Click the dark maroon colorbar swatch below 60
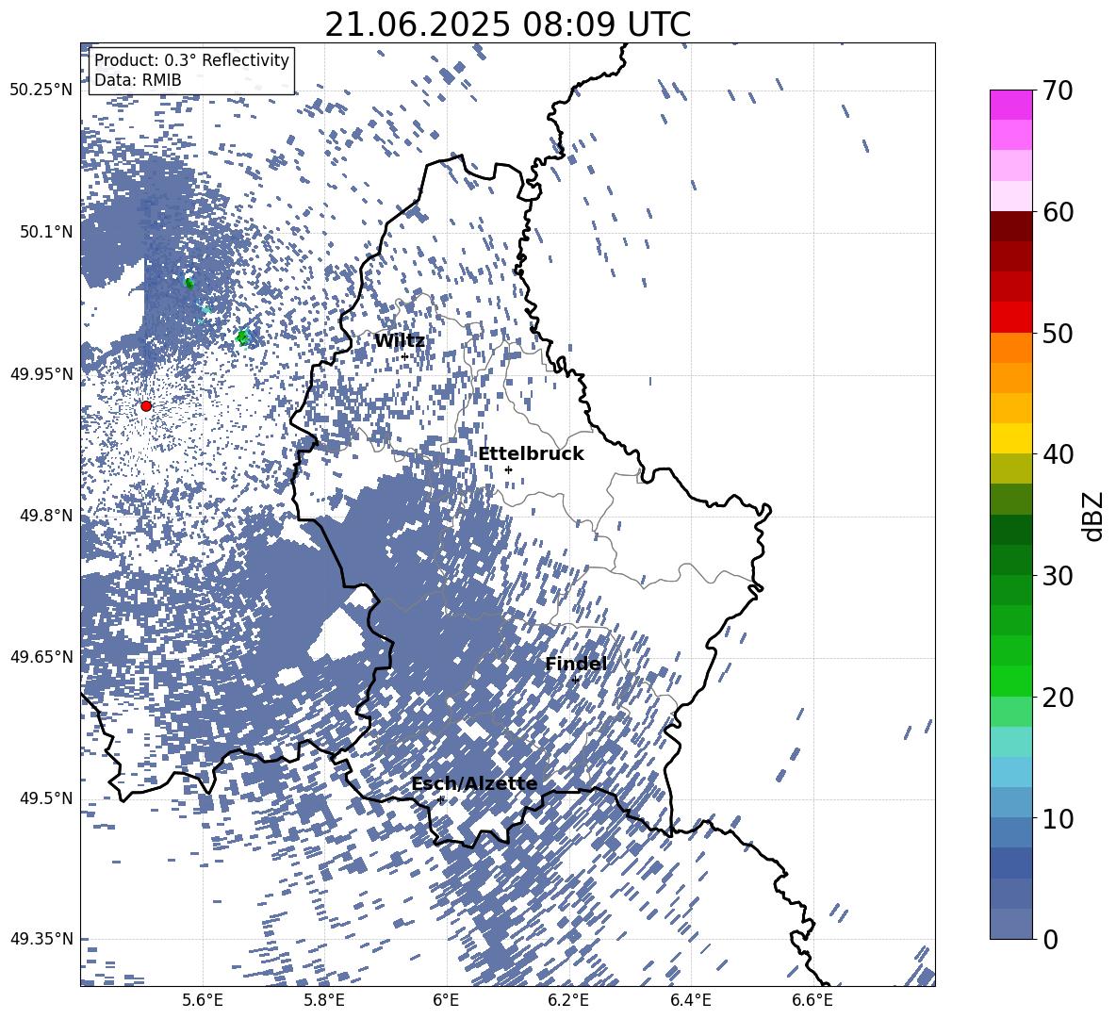The image size is (1116, 1019). coord(1010,226)
